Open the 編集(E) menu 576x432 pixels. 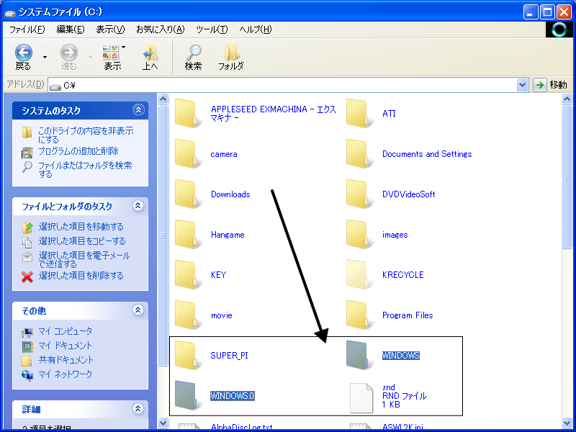click(x=70, y=30)
